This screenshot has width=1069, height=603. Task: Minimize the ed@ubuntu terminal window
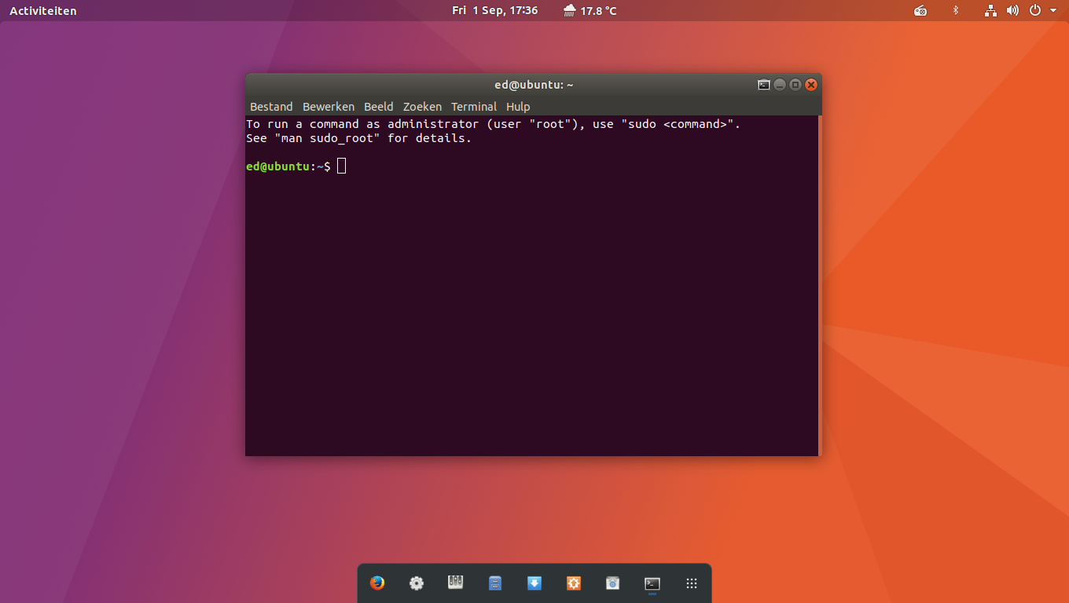point(780,85)
